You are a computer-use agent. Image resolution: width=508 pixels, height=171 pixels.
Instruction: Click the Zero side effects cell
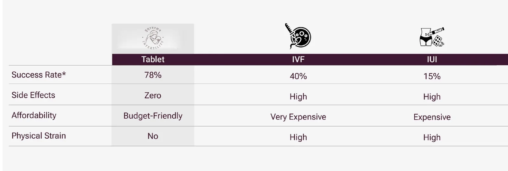[x=153, y=95]
